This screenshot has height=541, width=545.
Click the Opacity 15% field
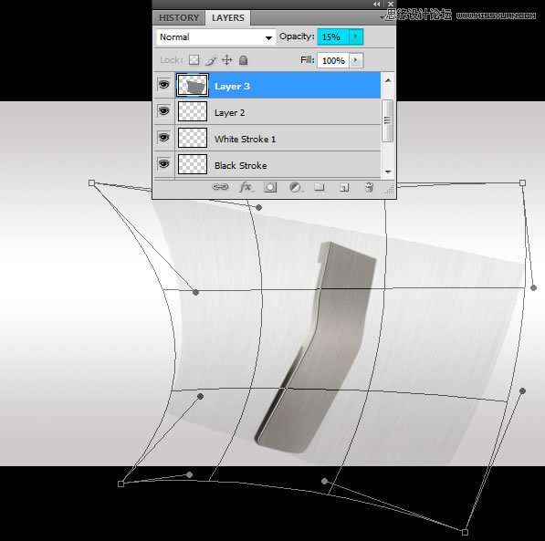(x=332, y=36)
